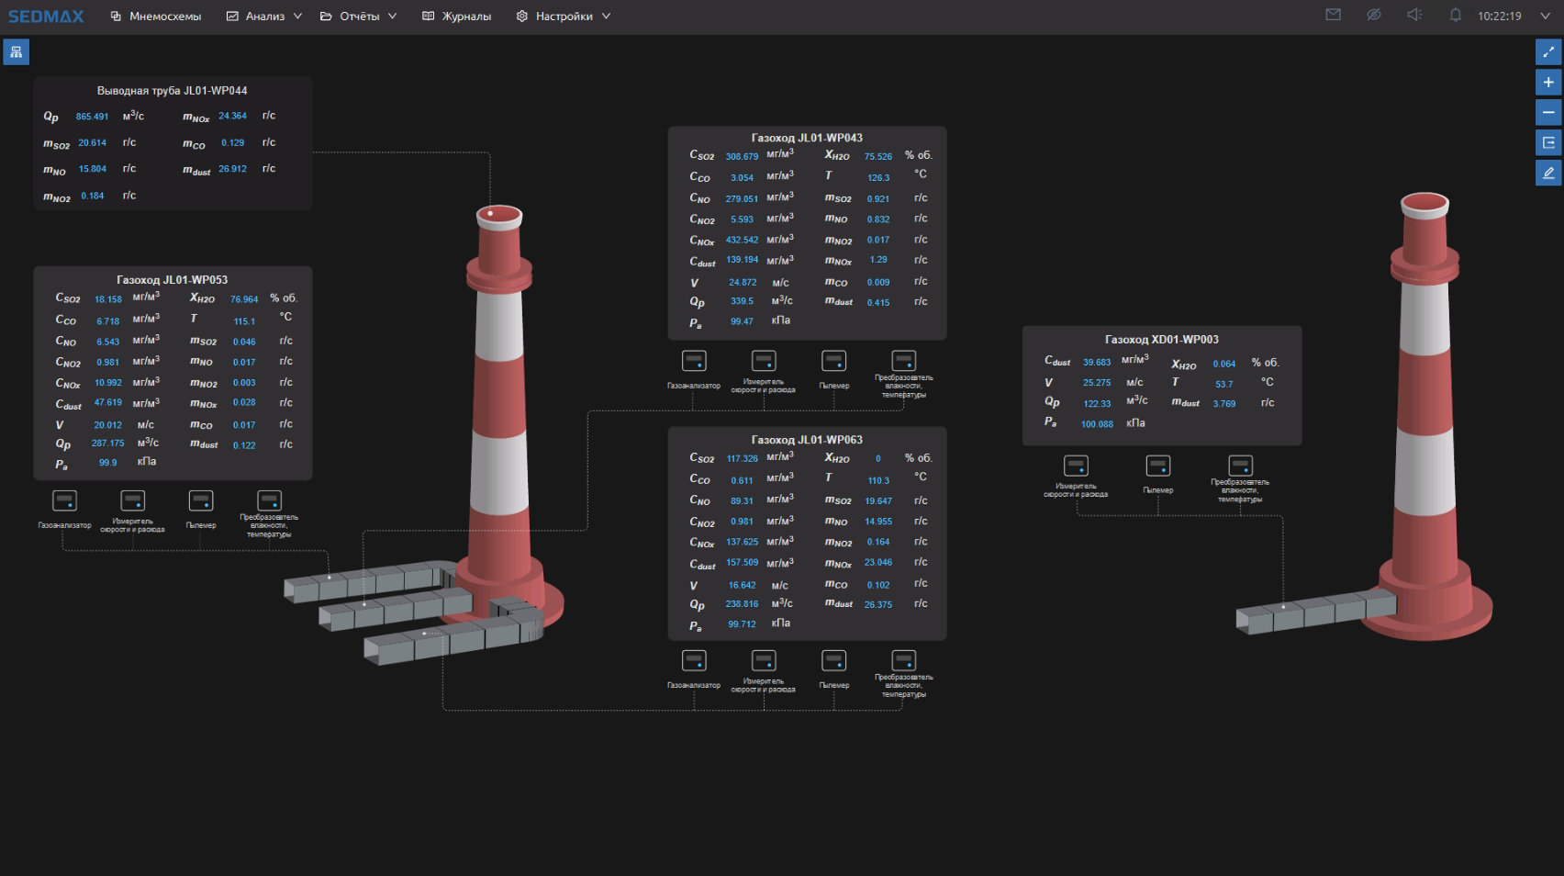This screenshot has width=1564, height=876.
Task: Open the Мнемосхемы menu item
Action: click(156, 17)
